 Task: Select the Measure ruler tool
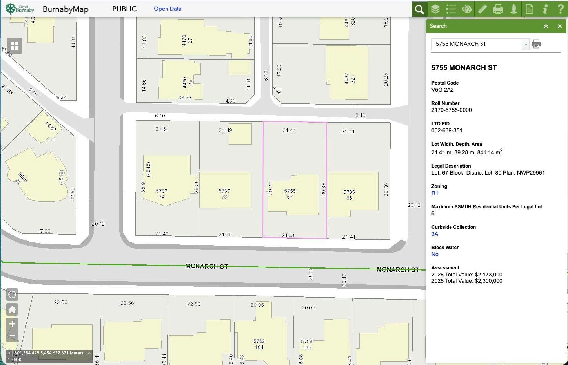pyautogui.click(x=482, y=9)
